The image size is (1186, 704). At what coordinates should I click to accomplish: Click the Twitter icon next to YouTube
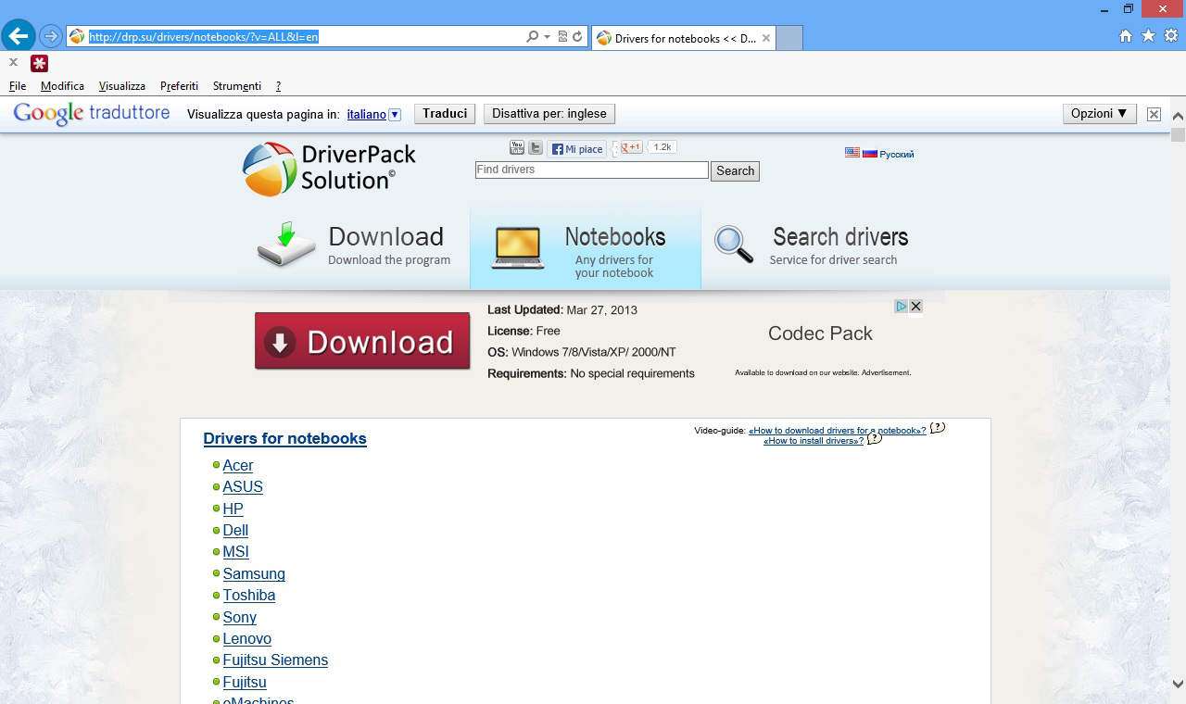[x=536, y=147]
